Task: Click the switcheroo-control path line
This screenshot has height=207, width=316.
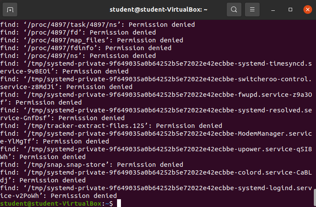Action: [x=156, y=79]
